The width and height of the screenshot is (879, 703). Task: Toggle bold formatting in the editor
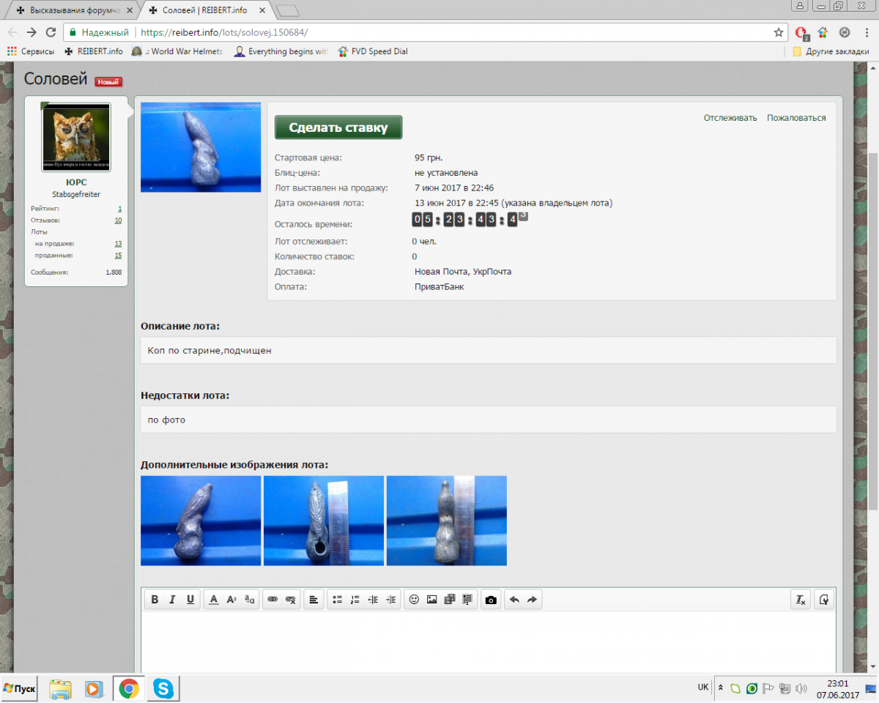[155, 600]
